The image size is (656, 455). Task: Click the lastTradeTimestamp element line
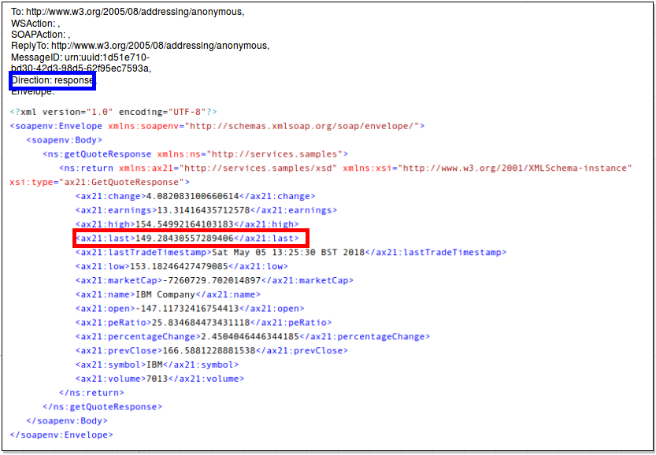click(291, 253)
